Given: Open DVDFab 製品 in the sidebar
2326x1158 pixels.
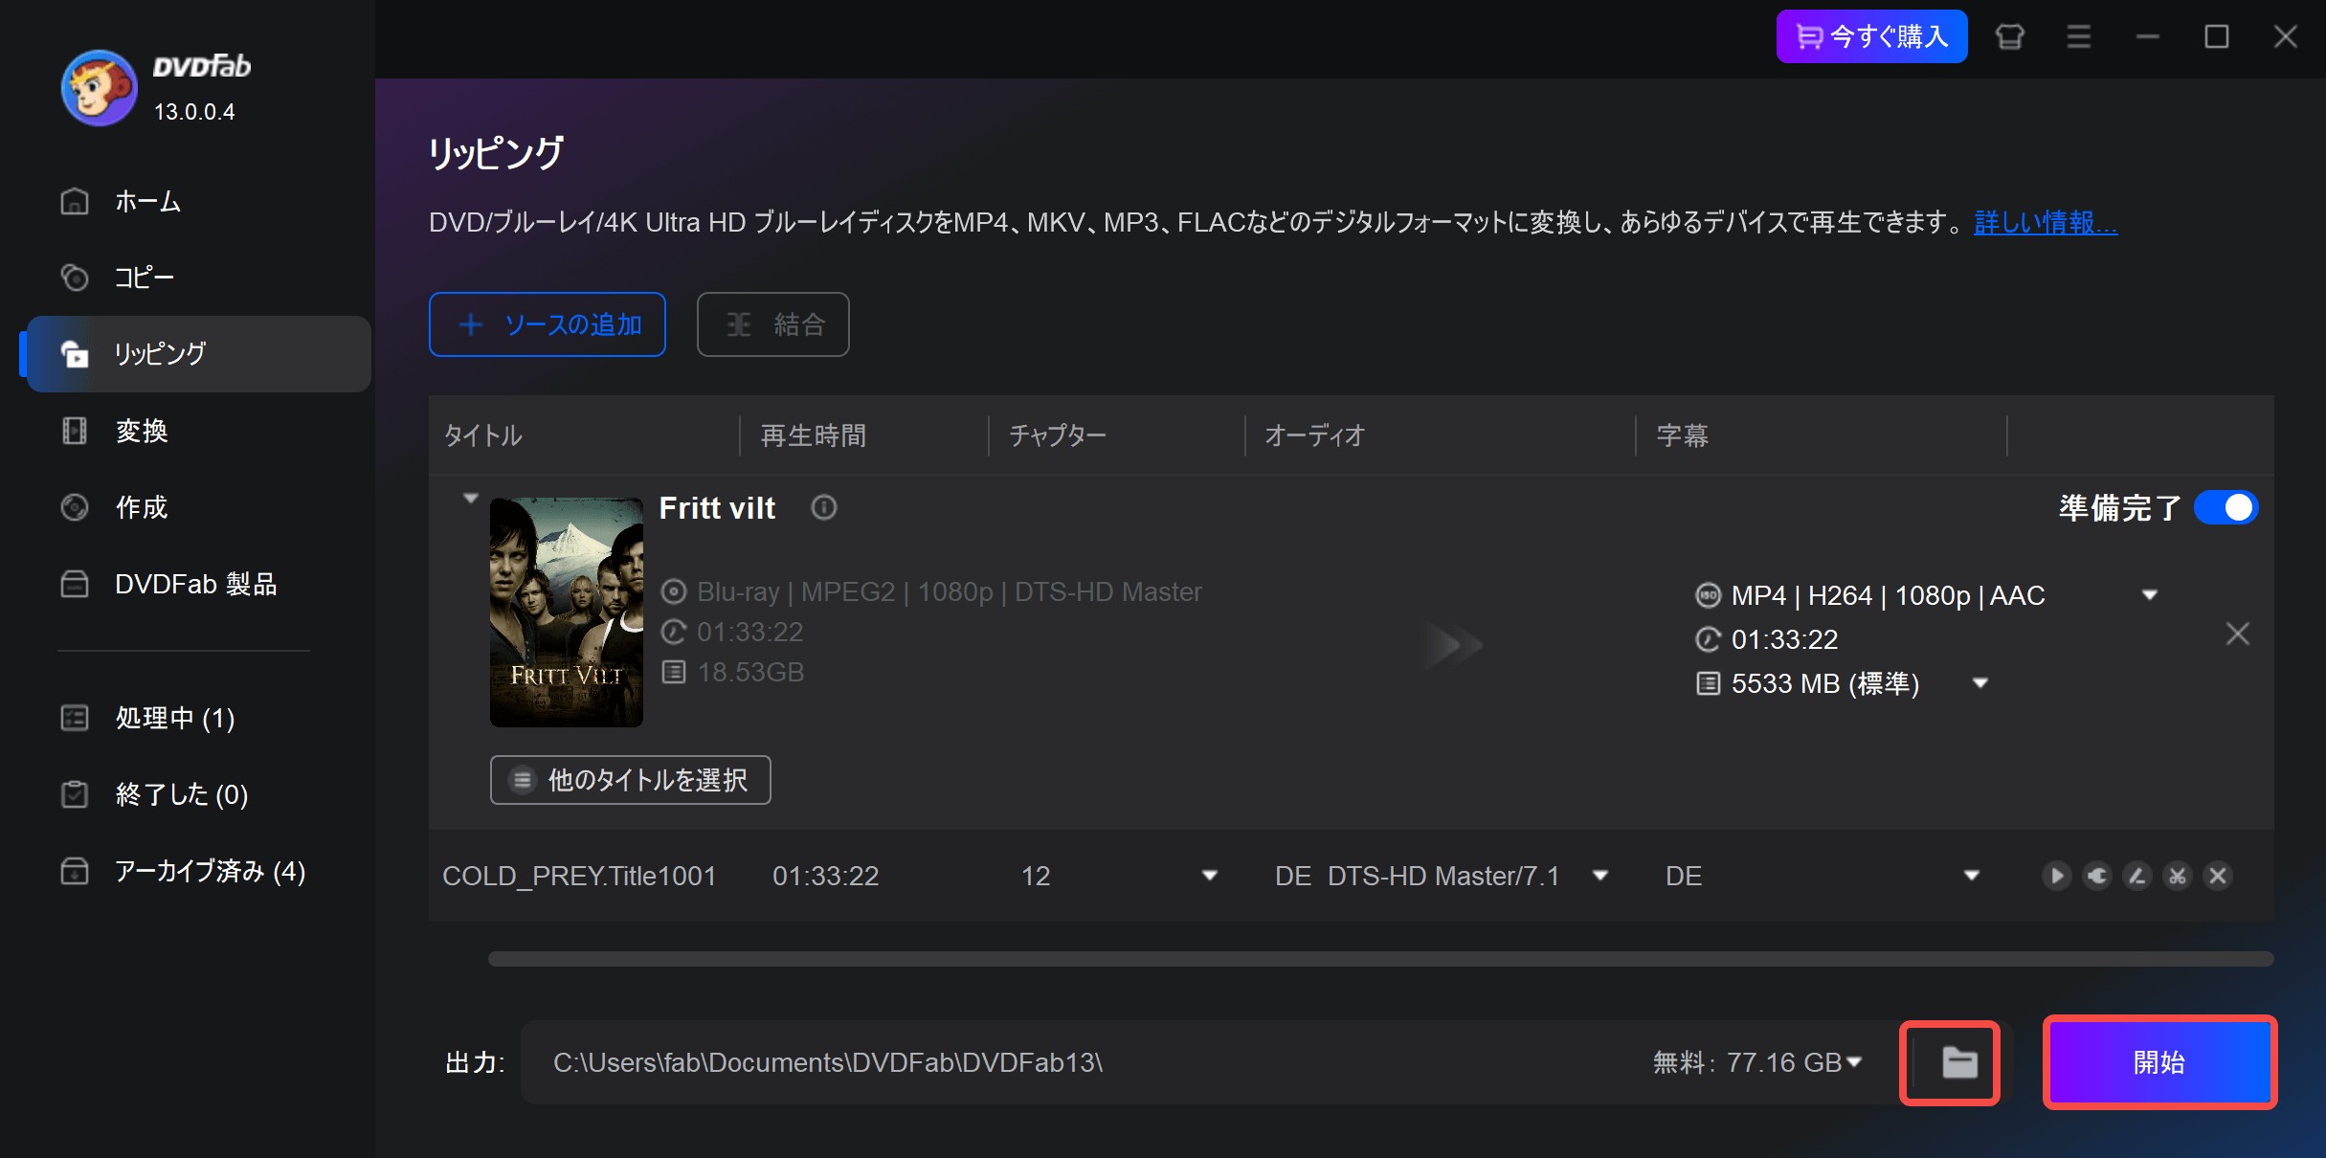Looking at the screenshot, I should coord(196,584).
